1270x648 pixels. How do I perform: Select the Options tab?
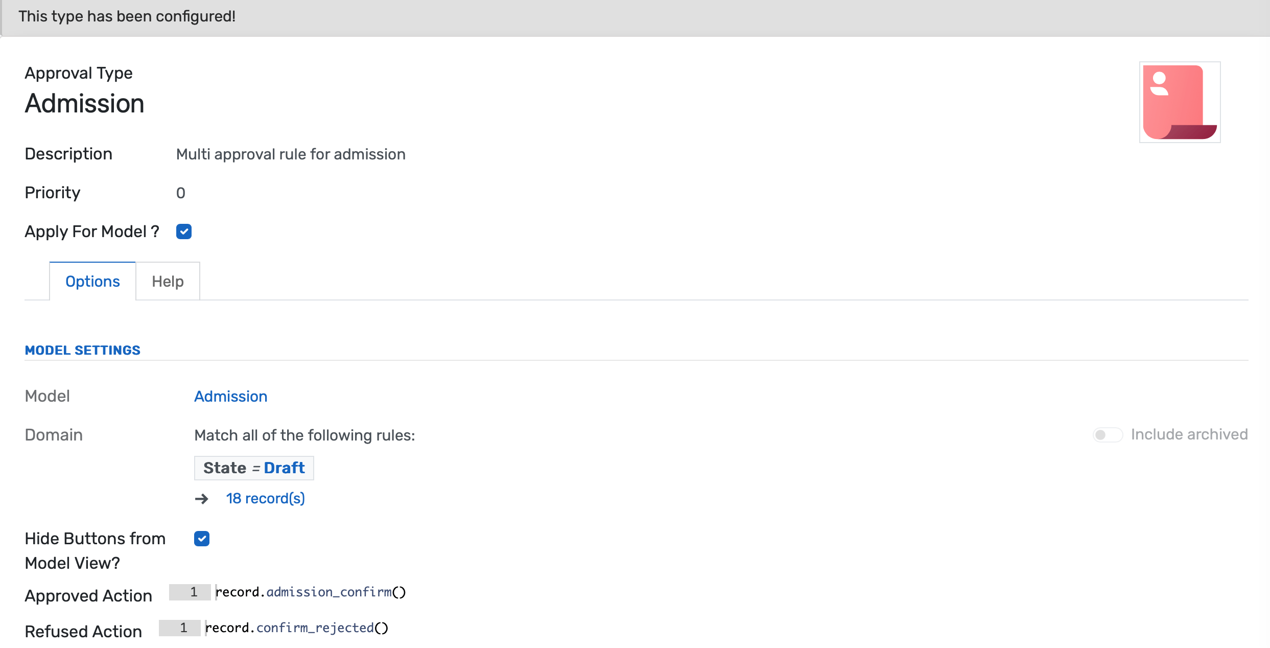tap(92, 281)
